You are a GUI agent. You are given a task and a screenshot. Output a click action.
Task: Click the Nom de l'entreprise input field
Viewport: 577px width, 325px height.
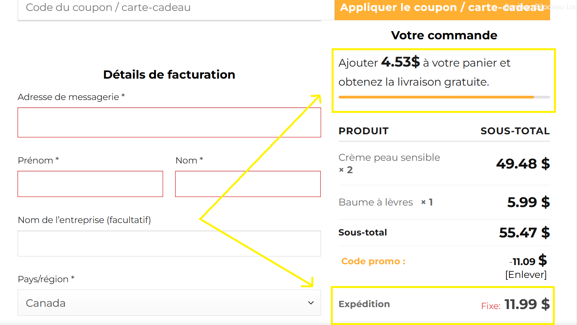pyautogui.click(x=169, y=244)
